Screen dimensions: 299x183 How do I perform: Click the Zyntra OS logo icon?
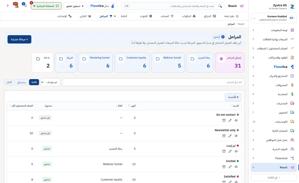(292, 7)
